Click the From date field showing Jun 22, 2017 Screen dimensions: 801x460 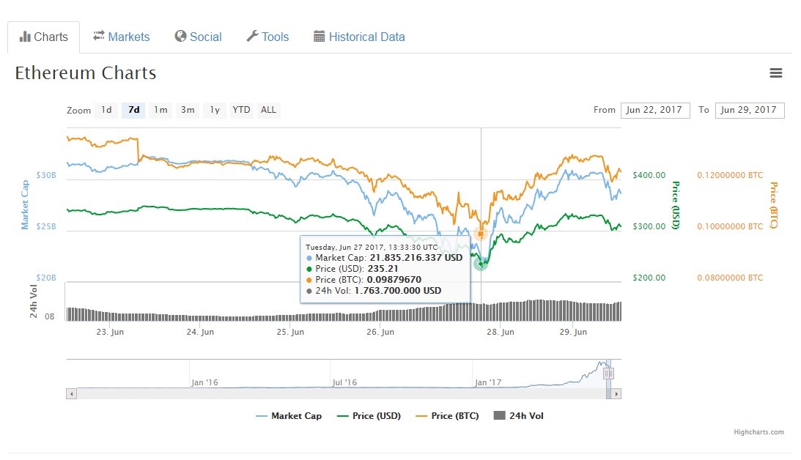click(655, 110)
